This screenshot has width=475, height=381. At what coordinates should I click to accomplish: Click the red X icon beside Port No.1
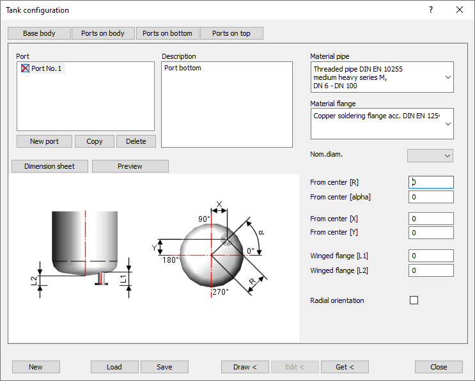[25, 68]
